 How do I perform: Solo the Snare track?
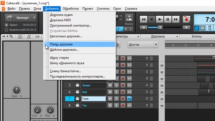tap(116, 85)
